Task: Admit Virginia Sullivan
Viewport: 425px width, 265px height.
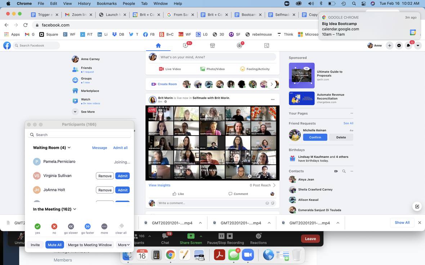Action: coord(122,176)
